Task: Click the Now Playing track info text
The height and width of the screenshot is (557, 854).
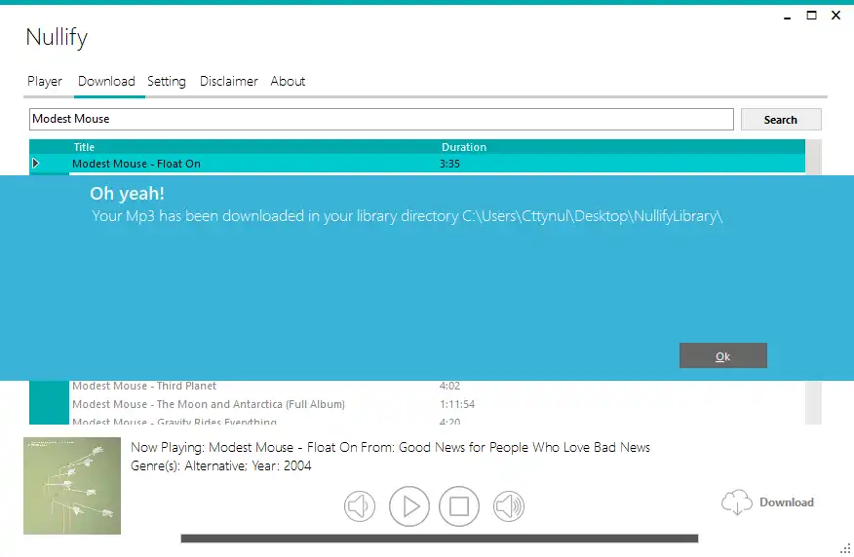Action: (x=390, y=447)
